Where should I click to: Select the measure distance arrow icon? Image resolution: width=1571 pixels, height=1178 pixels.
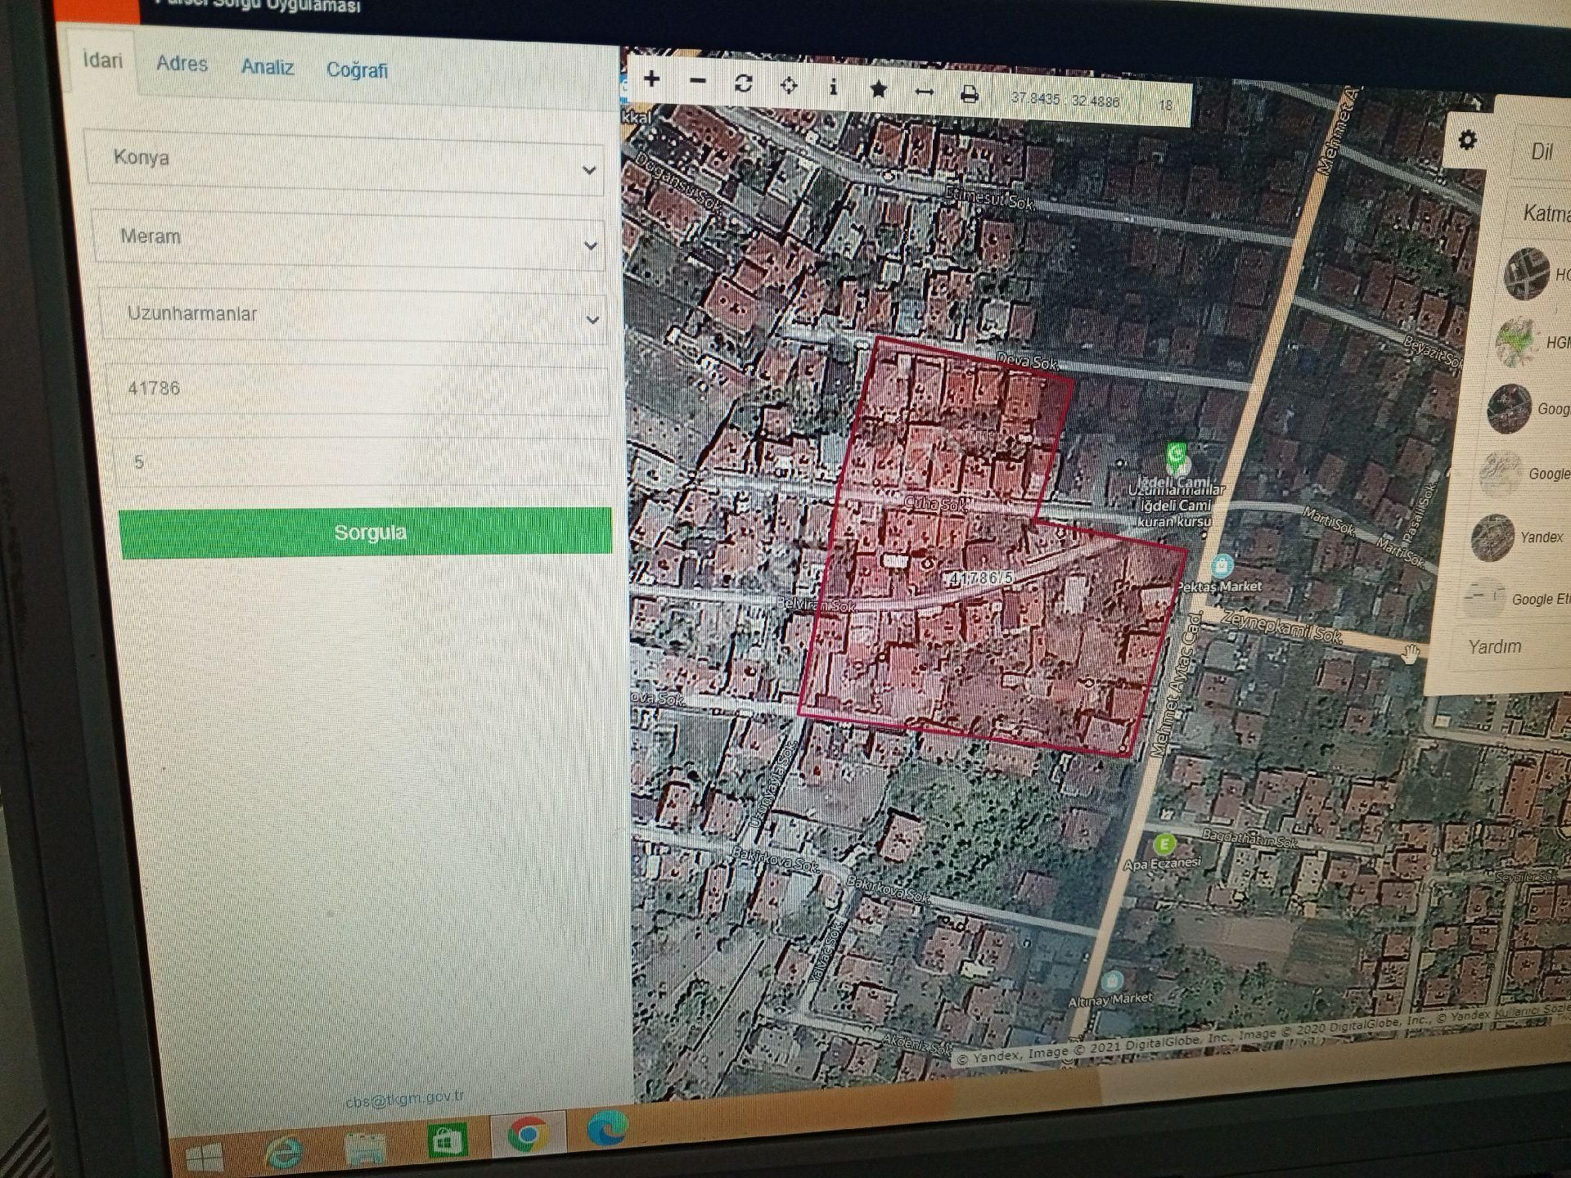(924, 92)
